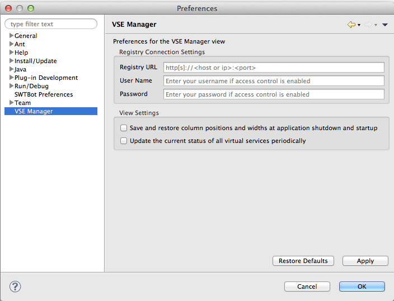Expand the General preferences category
This screenshot has width=394, height=301.
coord(11,36)
